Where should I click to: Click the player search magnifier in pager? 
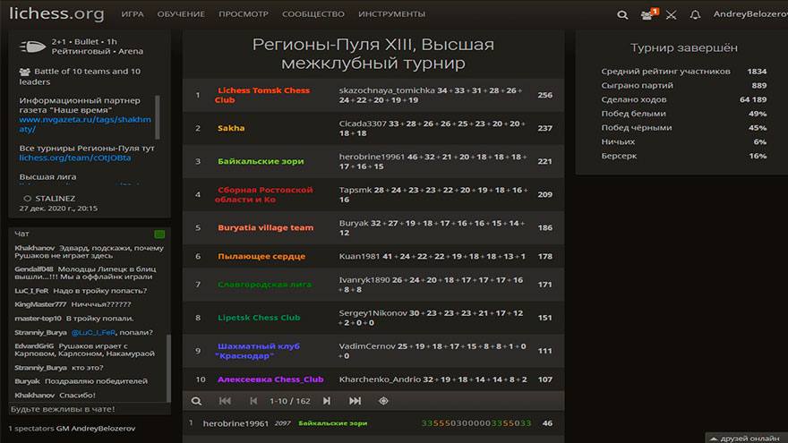pyautogui.click(x=196, y=401)
